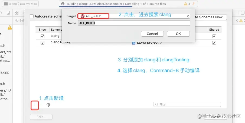The image size is (245, 123).
Task: Confirm the new scheme with OK
Action: [178, 34]
